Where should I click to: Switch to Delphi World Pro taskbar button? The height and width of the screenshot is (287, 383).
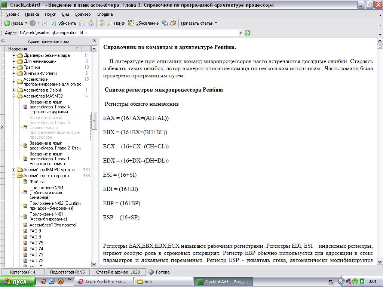[103, 281]
